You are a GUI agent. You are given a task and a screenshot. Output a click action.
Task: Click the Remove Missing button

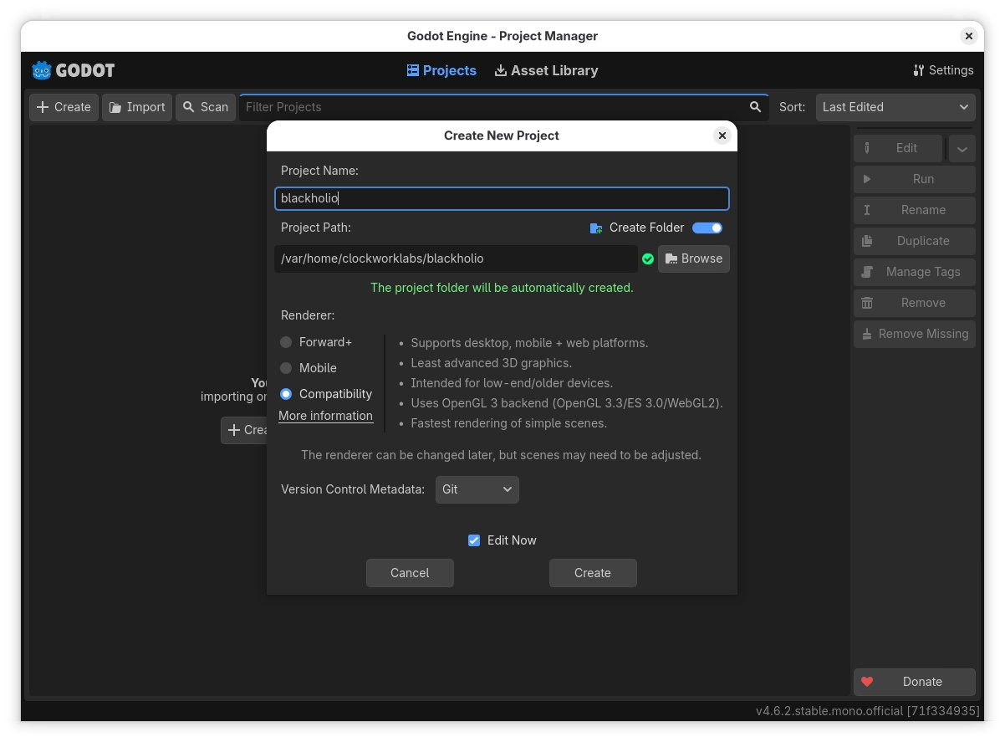point(915,334)
